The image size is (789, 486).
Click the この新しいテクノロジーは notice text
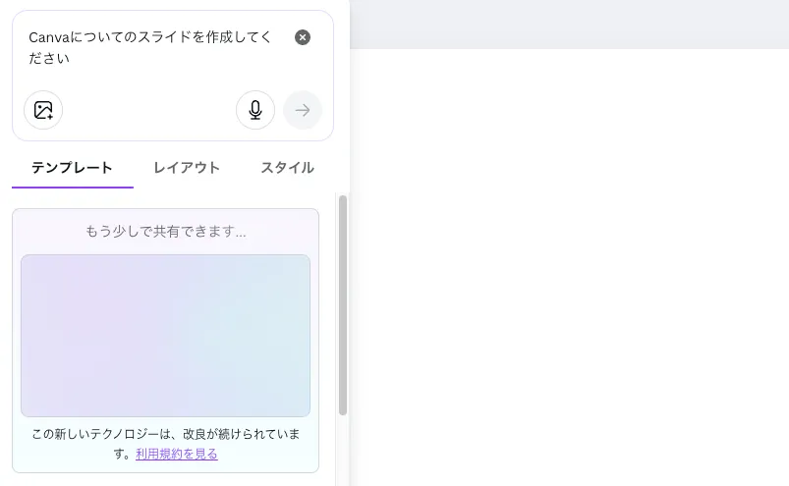pyautogui.click(x=165, y=444)
